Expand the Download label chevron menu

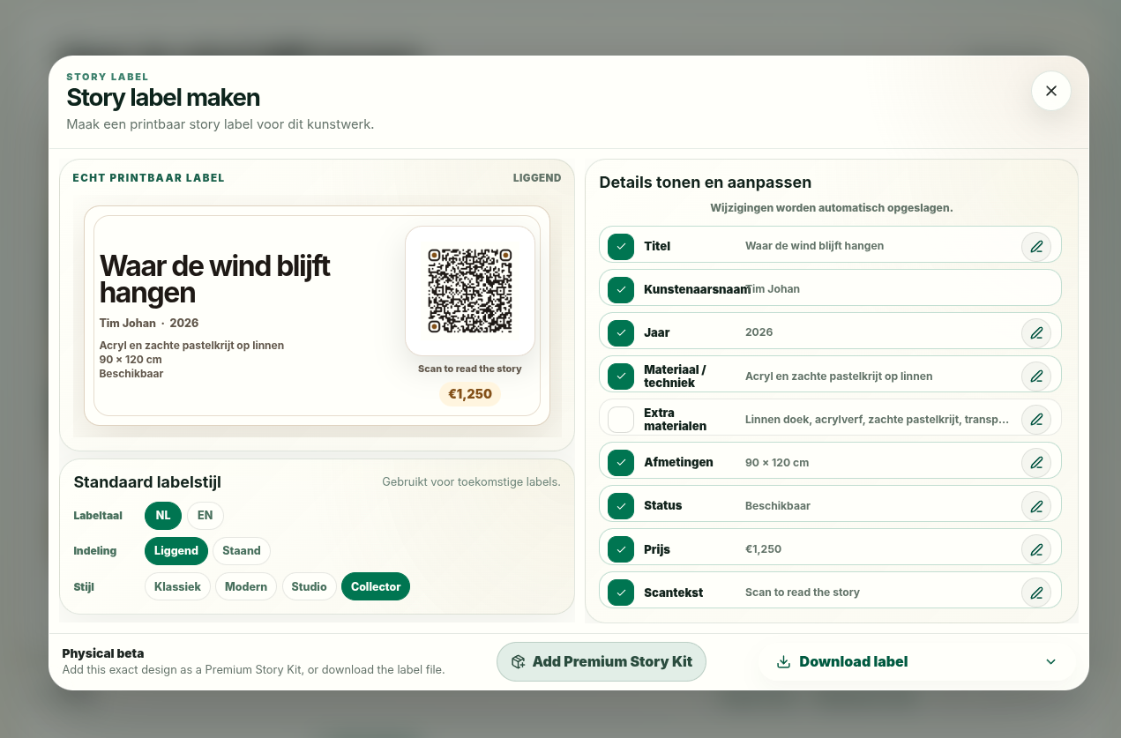[x=1050, y=661]
